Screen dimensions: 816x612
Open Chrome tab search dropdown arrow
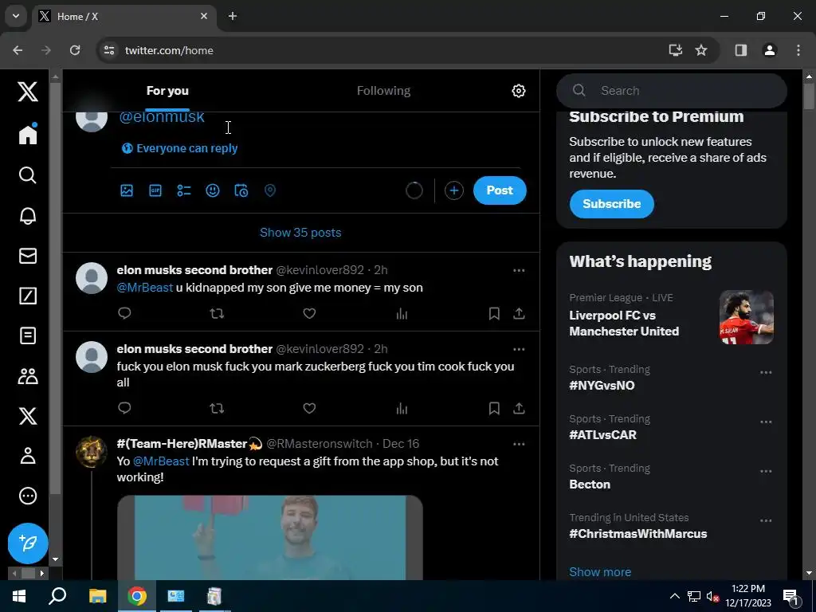coord(16,16)
